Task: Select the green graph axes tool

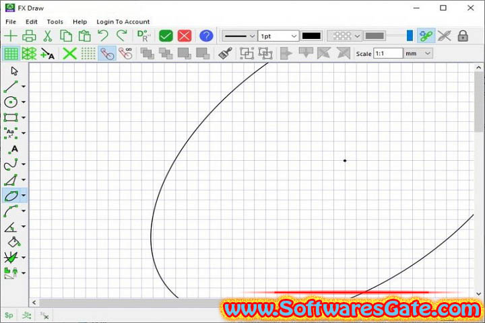Action: [x=11, y=258]
